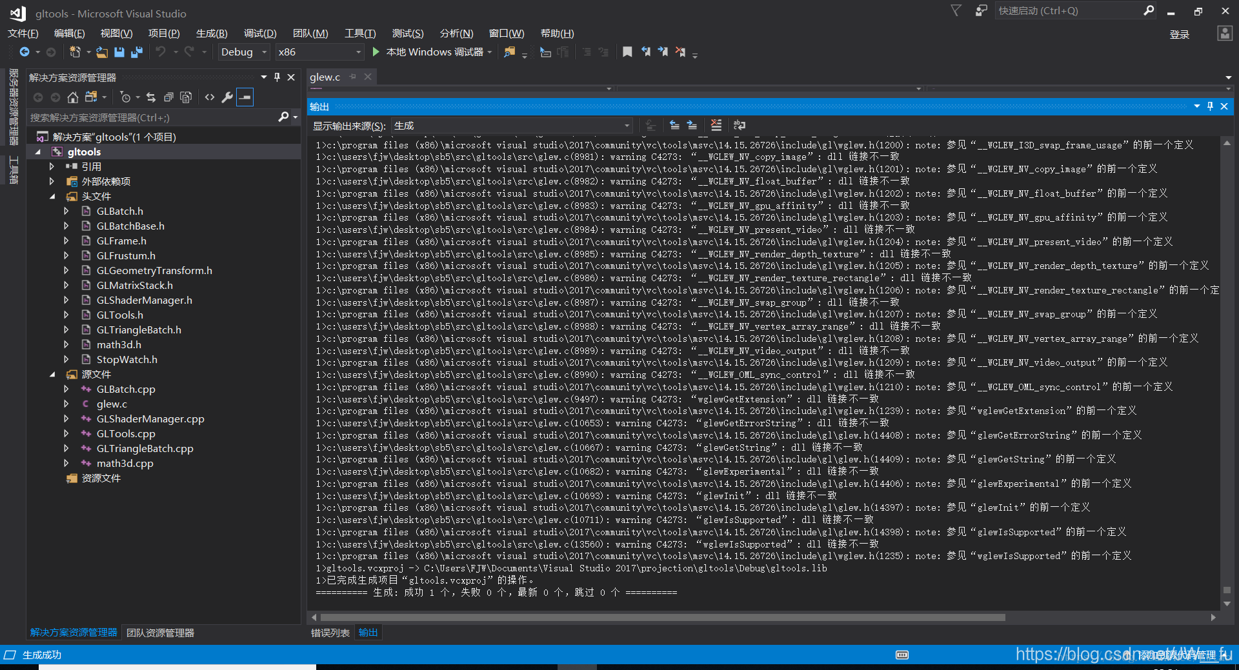The height and width of the screenshot is (670, 1239).
Task: Open Find in Files from the toolbar
Action: 510,52
